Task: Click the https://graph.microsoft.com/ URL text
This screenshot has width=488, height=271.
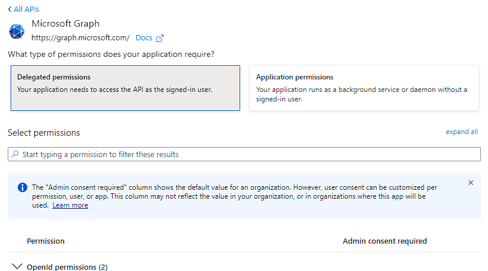Action: coord(81,38)
